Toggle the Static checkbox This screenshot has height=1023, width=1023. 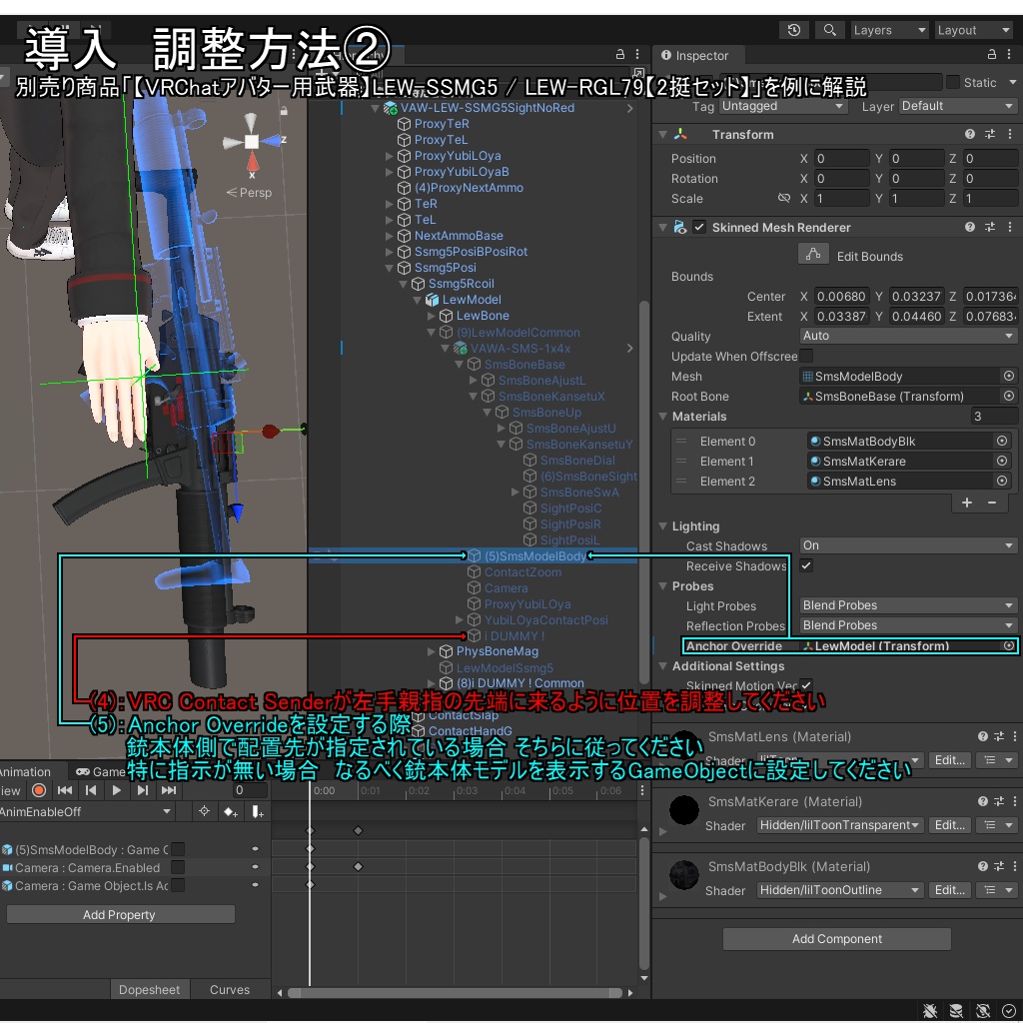[952, 82]
